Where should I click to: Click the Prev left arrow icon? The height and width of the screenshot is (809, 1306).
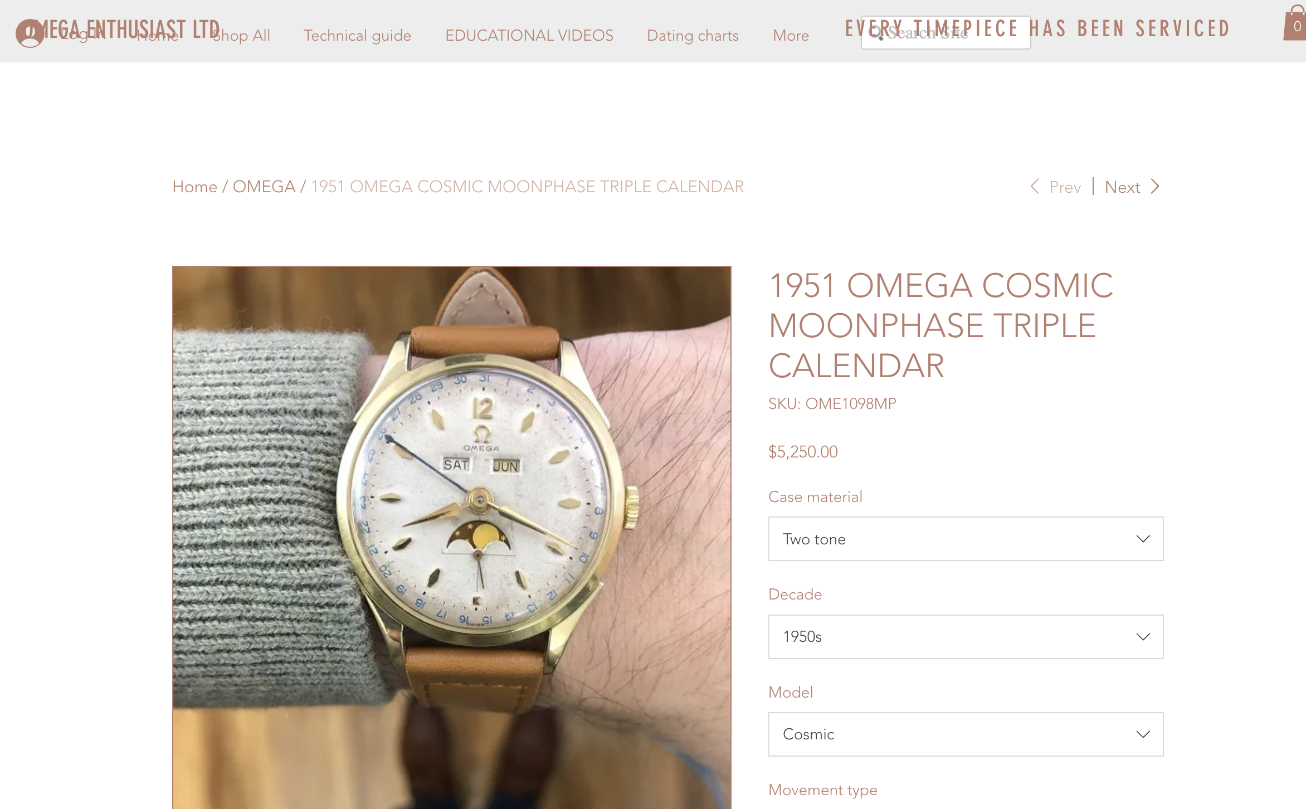pos(1035,187)
